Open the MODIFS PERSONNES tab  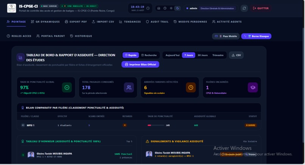tap(190, 22)
